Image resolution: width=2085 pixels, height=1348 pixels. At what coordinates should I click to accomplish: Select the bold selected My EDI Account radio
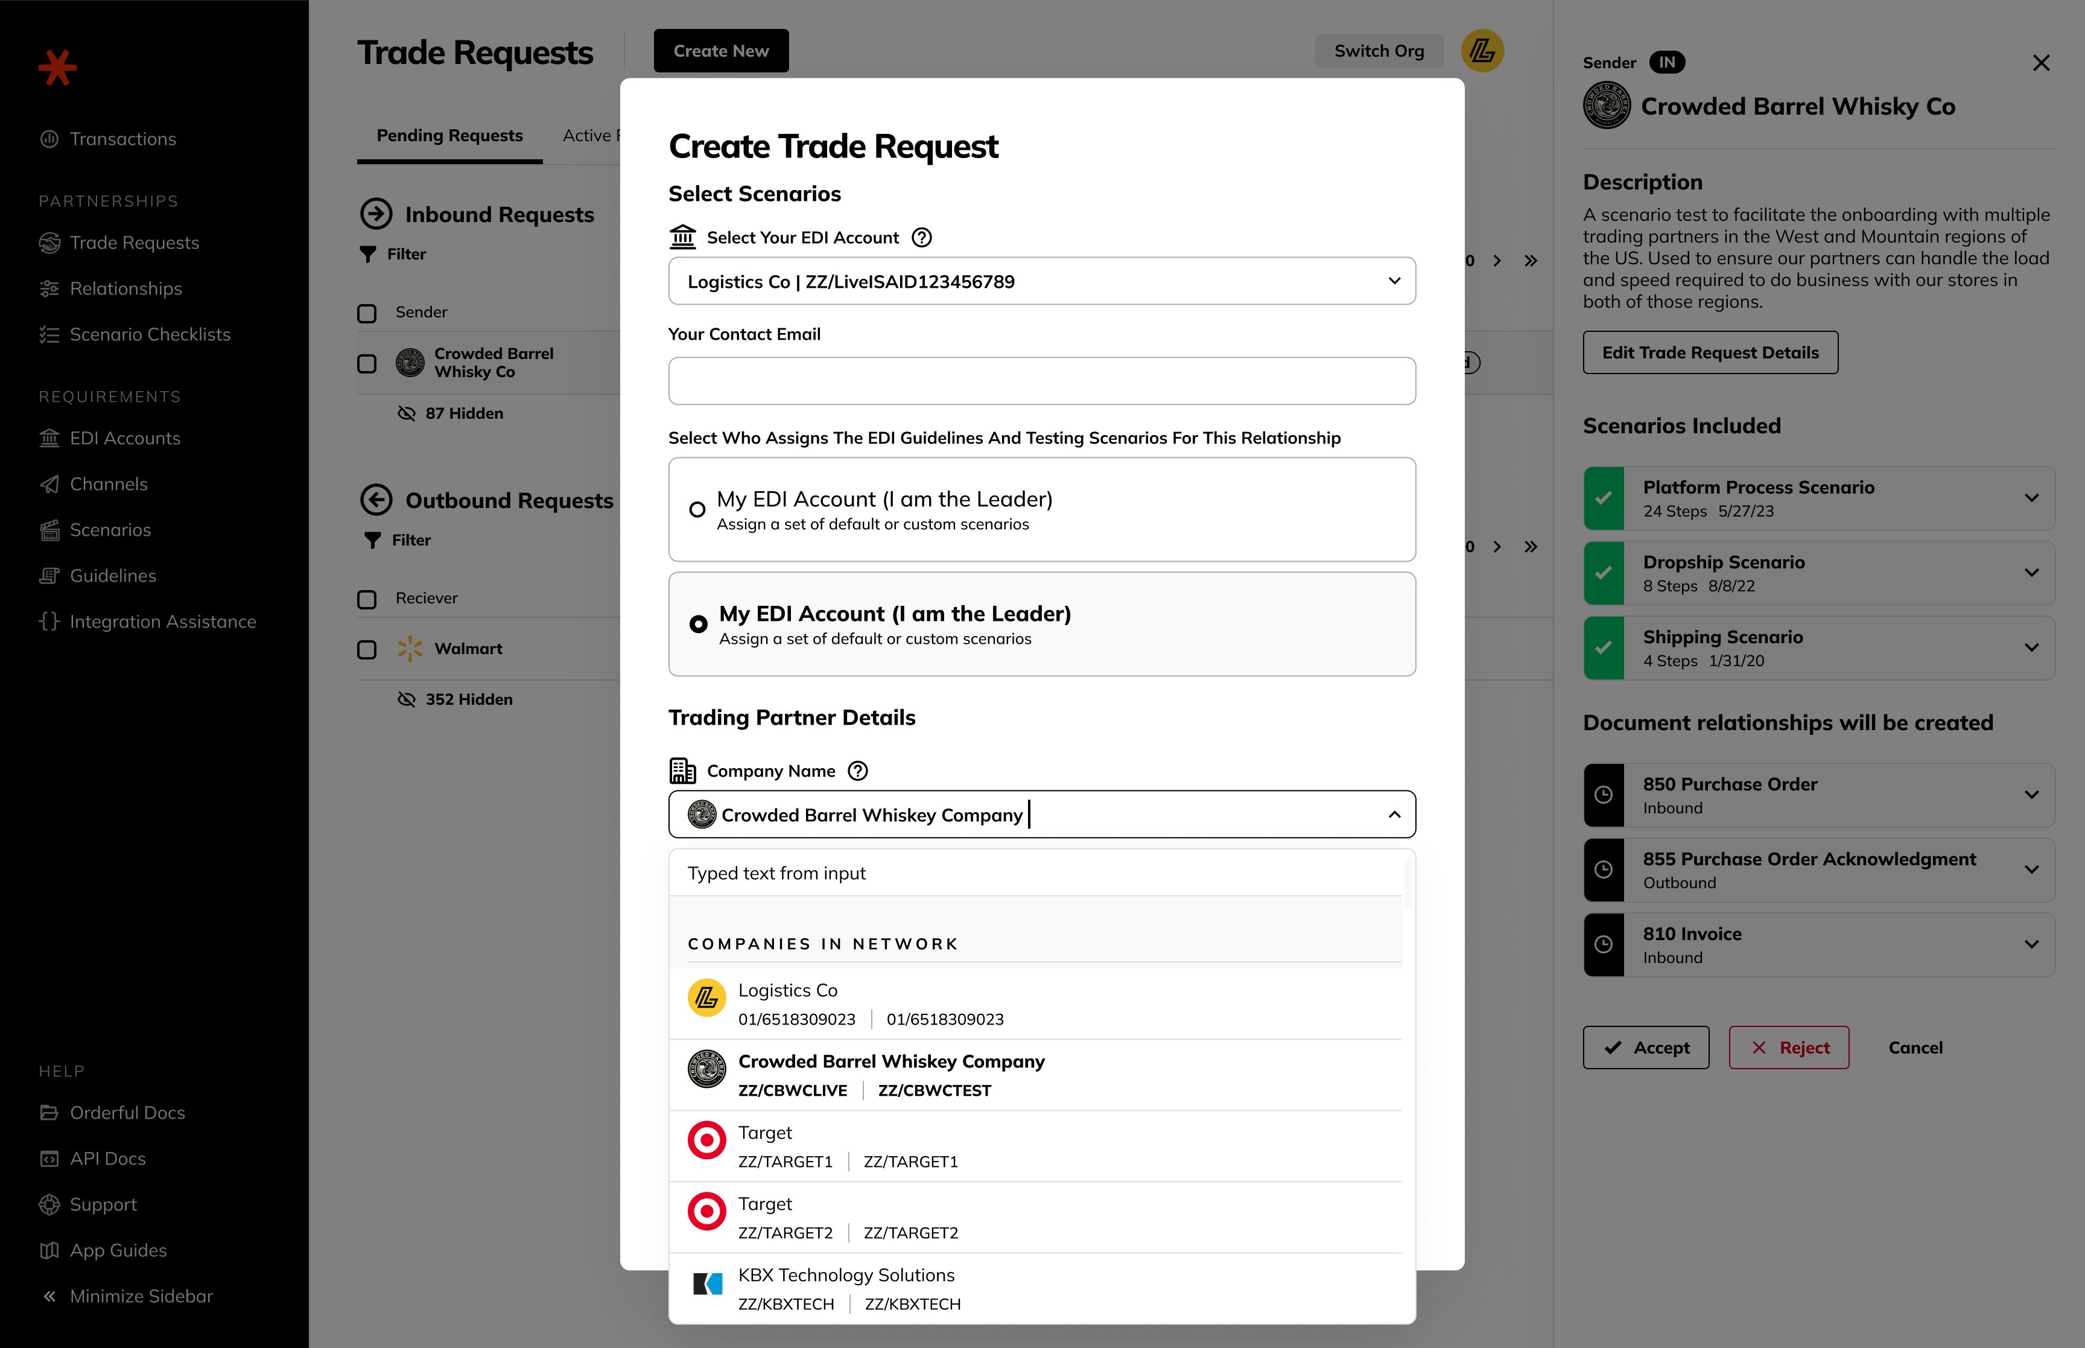pyautogui.click(x=698, y=624)
